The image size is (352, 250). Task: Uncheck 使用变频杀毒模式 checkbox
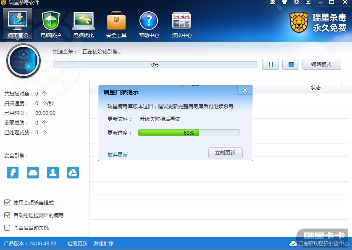tap(7, 202)
